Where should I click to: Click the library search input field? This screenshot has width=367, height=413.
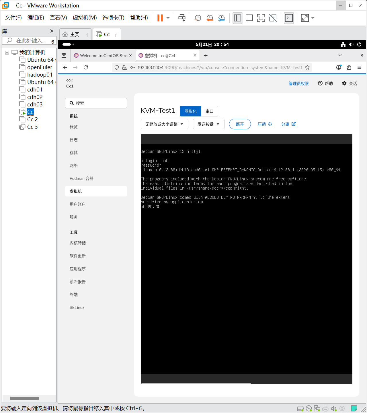tap(29, 41)
